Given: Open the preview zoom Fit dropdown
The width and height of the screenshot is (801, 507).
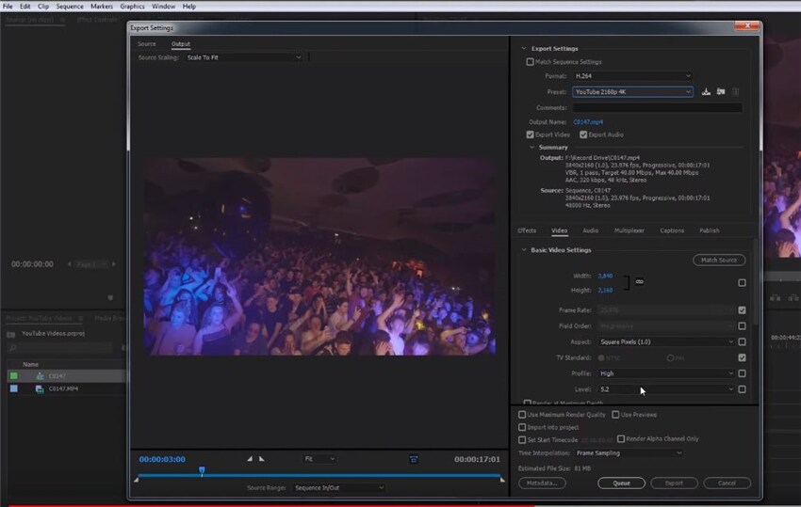Looking at the screenshot, I should pyautogui.click(x=319, y=459).
